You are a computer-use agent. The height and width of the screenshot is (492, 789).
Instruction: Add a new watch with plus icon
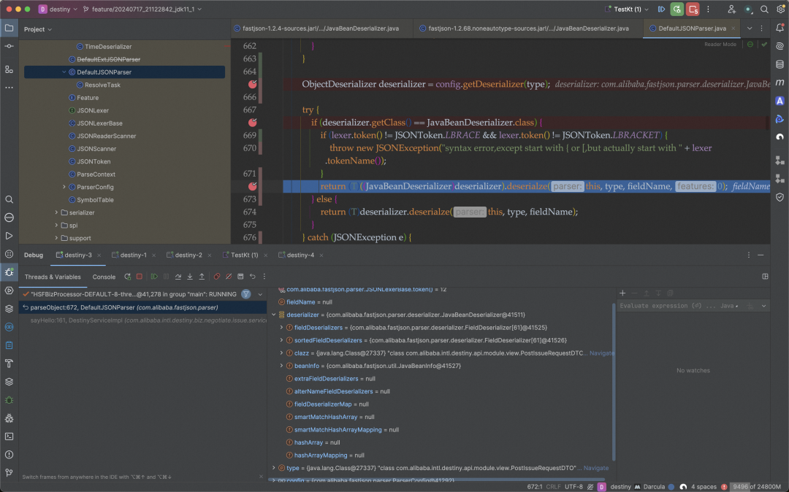(622, 293)
